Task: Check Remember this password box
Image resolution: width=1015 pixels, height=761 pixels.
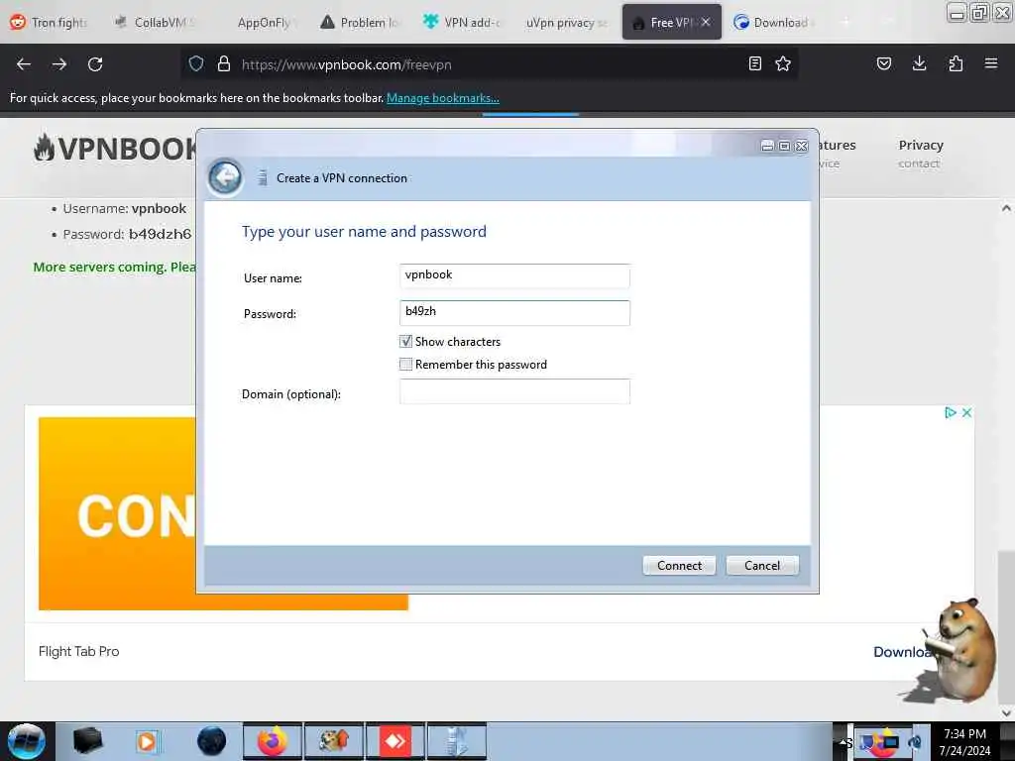Action: click(405, 365)
